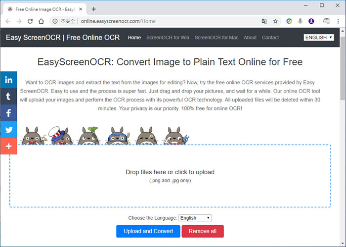
Task: Click the page vertical scrollbar thumb
Action: click(343, 68)
